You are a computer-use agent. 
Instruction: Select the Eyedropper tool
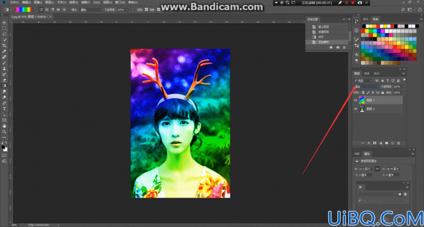click(x=4, y=51)
